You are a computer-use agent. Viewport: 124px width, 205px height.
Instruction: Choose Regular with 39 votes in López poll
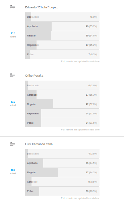click(x=62, y=36)
